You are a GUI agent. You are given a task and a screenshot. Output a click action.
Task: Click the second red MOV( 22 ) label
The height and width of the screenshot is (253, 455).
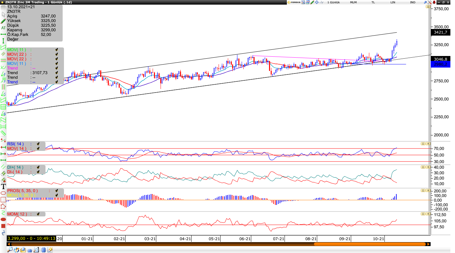[x=17, y=59]
